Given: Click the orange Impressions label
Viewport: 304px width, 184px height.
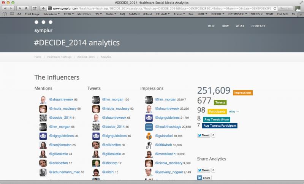Looking at the screenshot, I should click(x=242, y=93).
